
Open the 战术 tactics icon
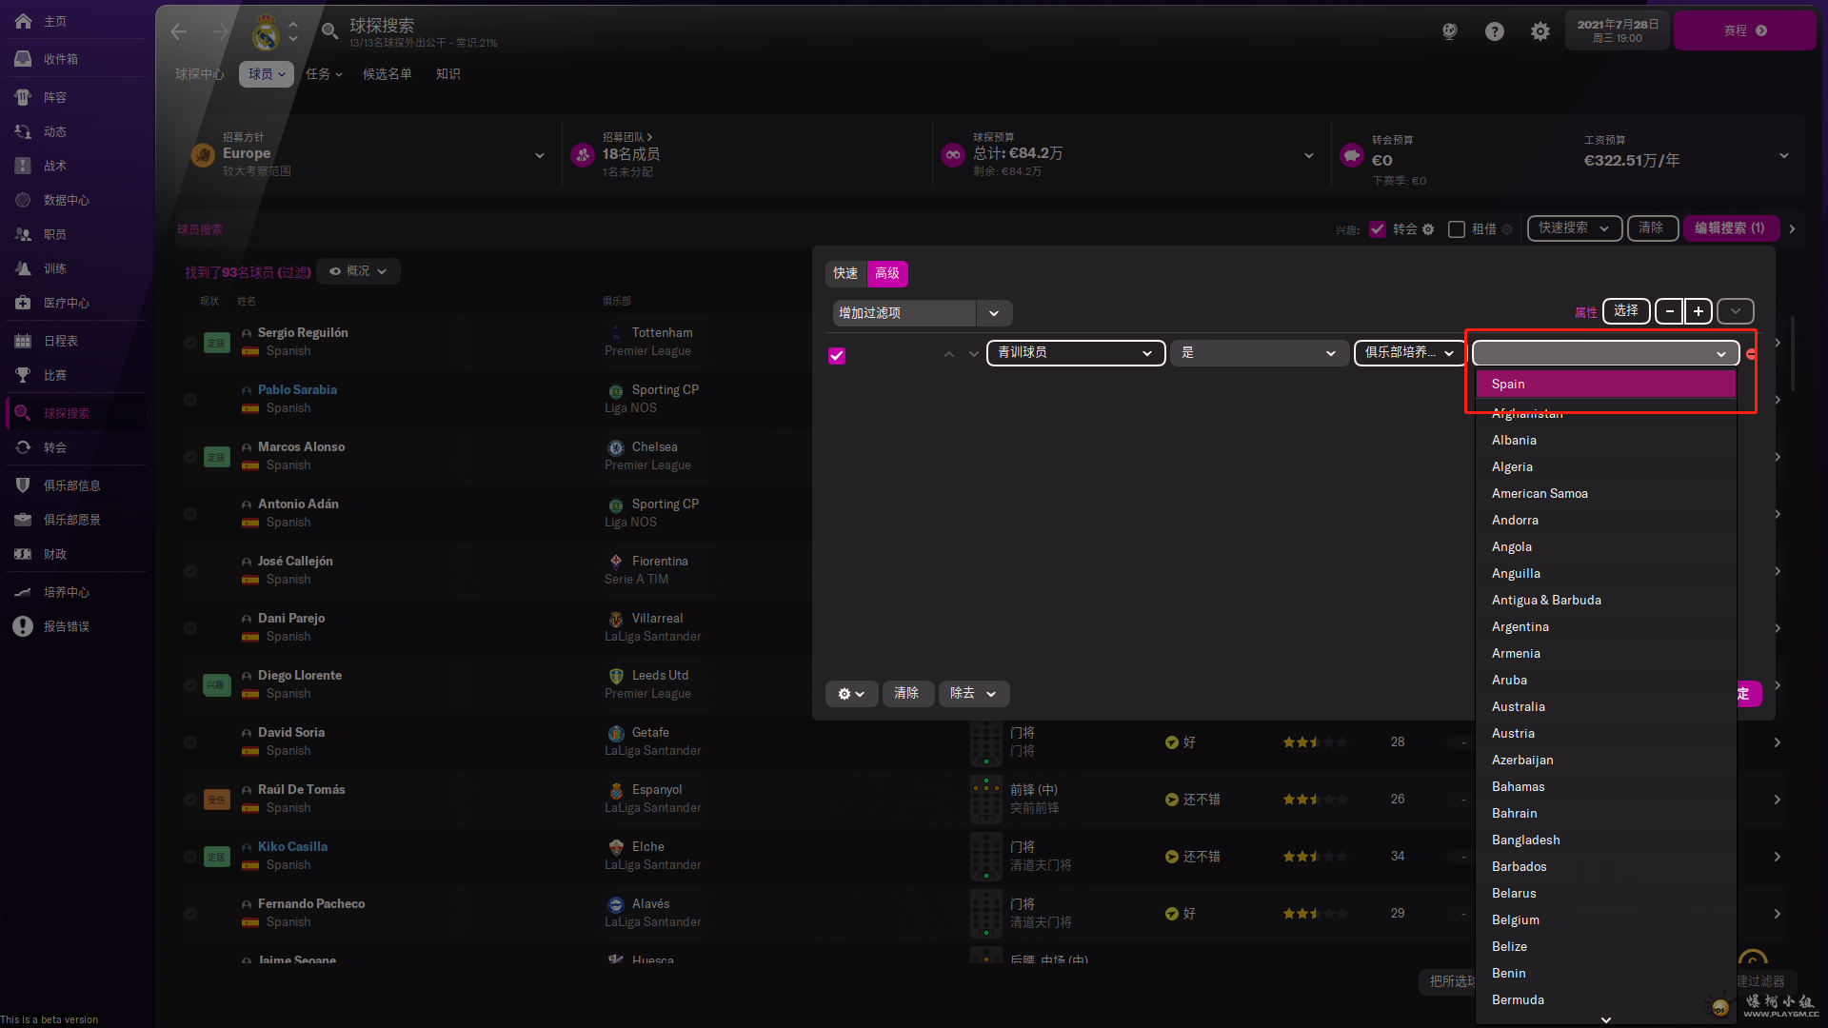click(x=23, y=166)
